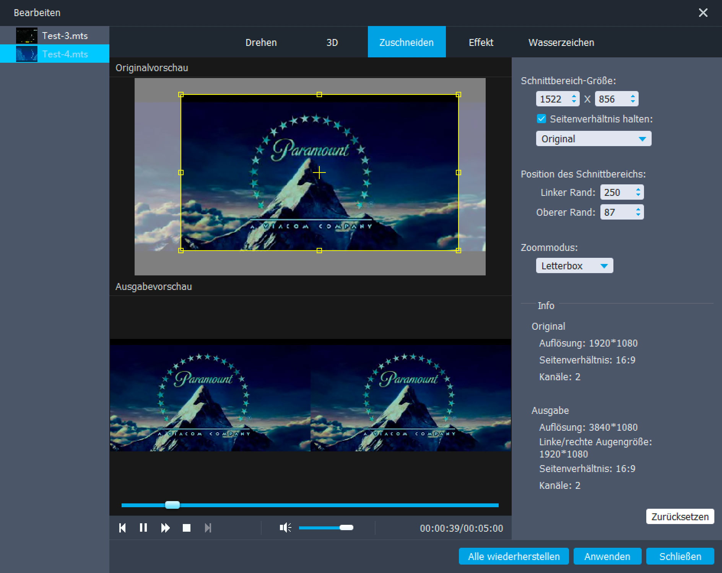The image size is (722, 573).
Task: Click the right-middle crop handle
Action: 459,173
